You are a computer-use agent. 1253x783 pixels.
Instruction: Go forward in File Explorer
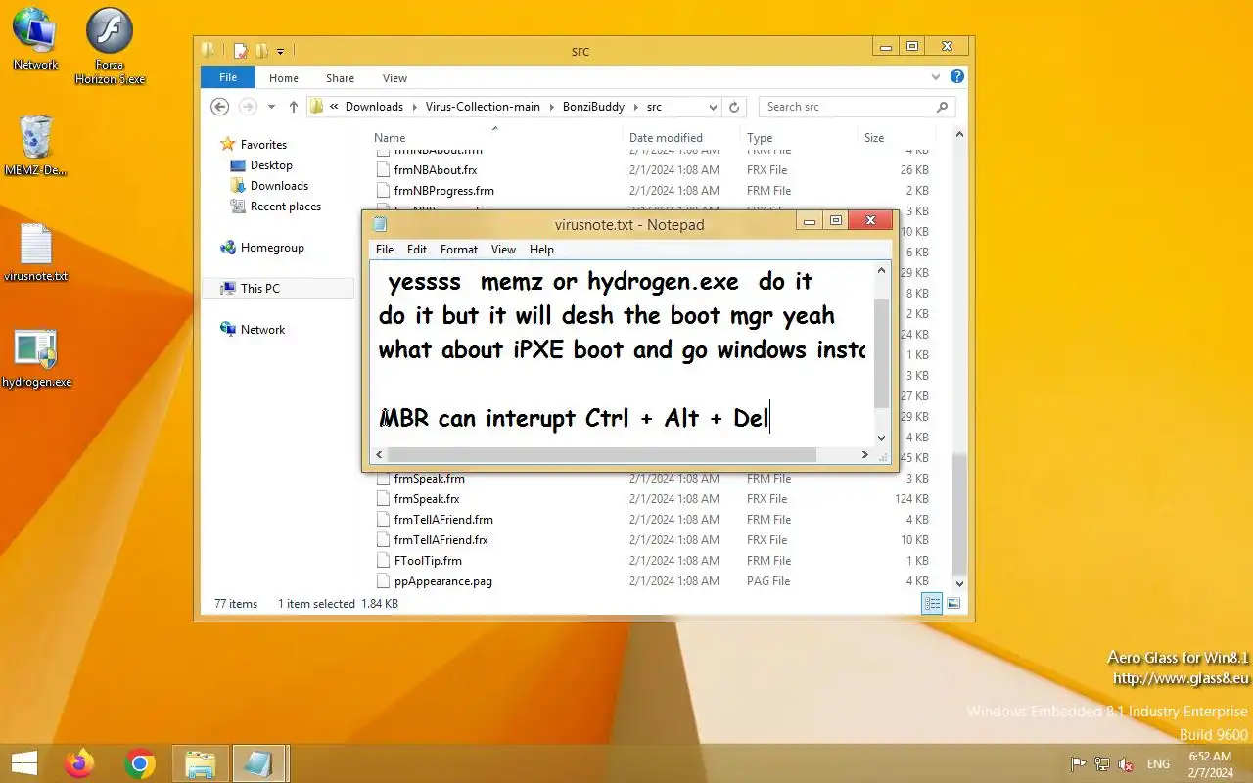(248, 107)
